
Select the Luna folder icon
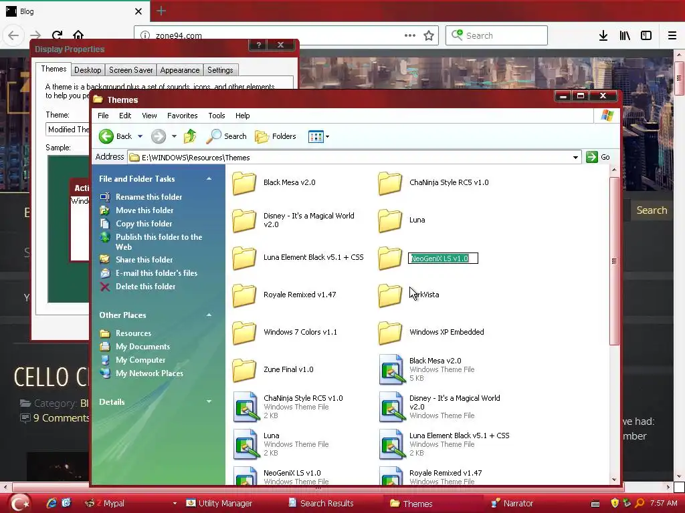coord(390,220)
